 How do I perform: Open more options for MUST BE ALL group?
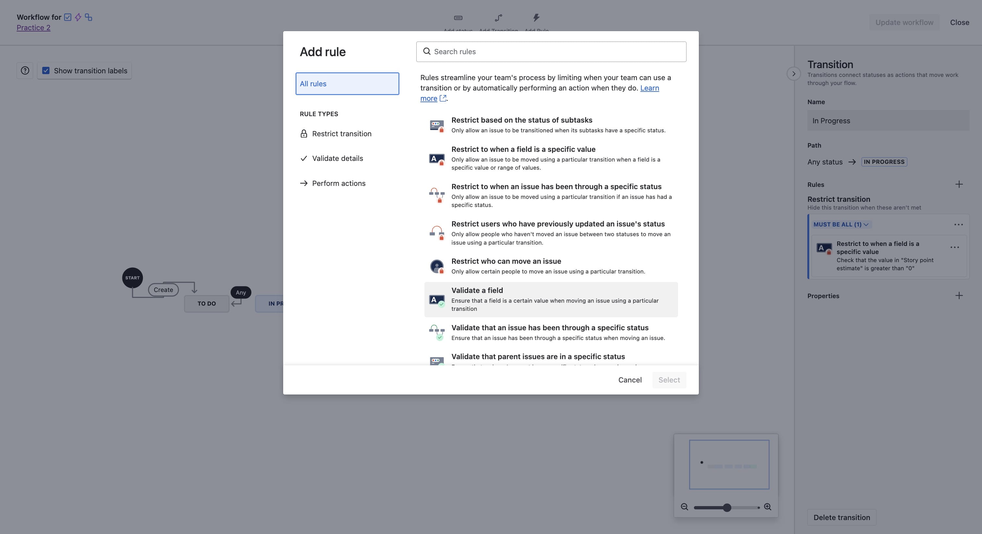point(959,225)
